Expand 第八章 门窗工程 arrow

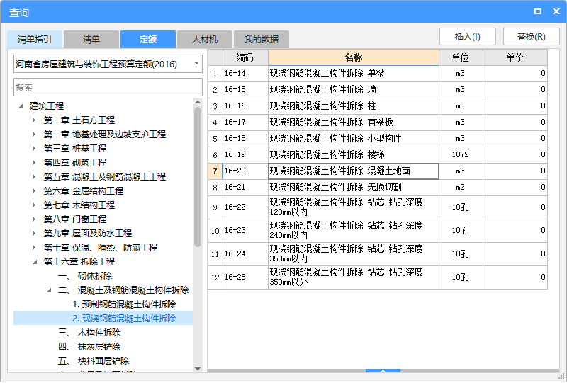click(x=34, y=219)
